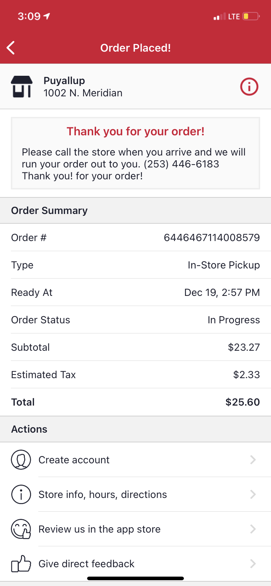Expand Create account row chevron

253,460
